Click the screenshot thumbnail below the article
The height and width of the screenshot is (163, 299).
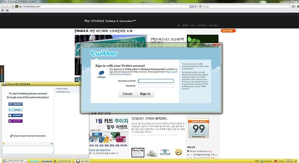tap(138, 153)
